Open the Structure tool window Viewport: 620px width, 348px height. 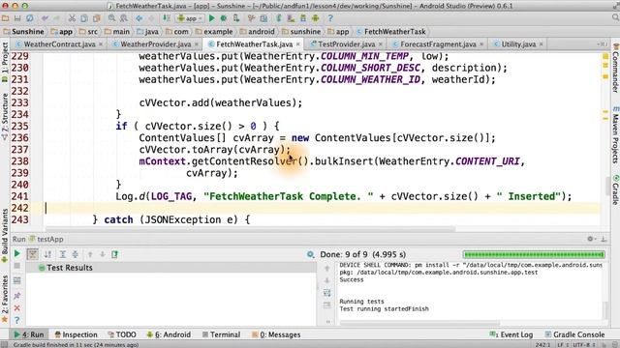(4, 117)
